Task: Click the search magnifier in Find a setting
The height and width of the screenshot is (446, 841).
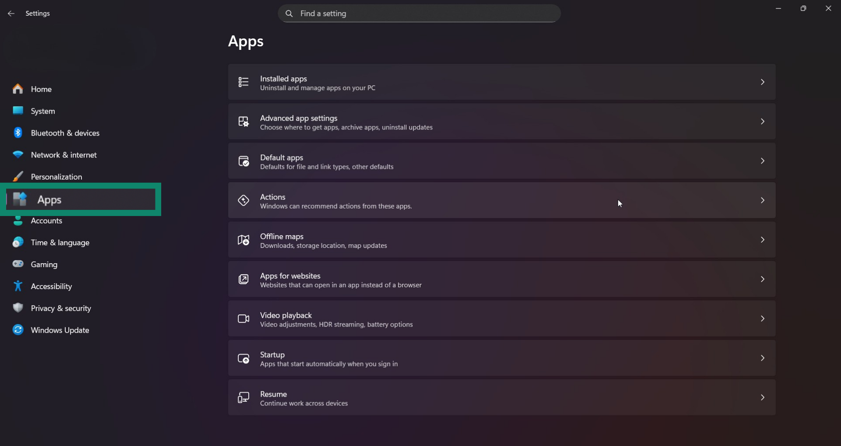Action: pyautogui.click(x=289, y=14)
